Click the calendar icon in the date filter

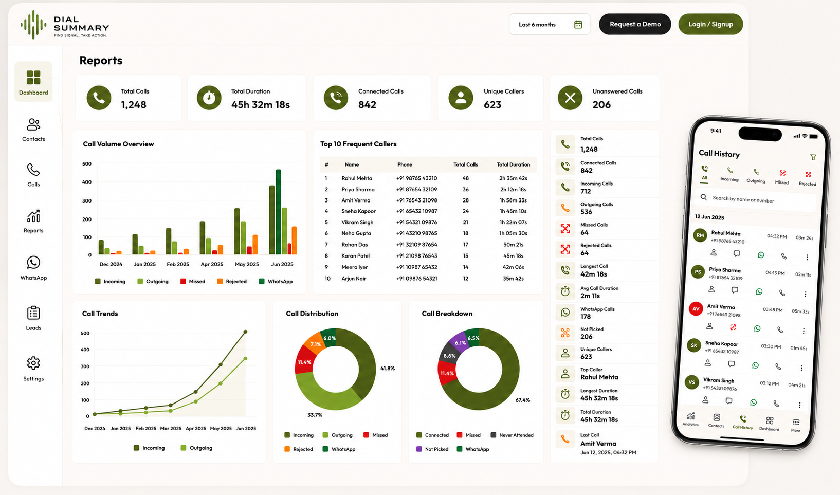578,24
